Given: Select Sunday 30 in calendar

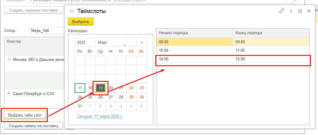Looking at the screenshot, I should pos(142,97).
